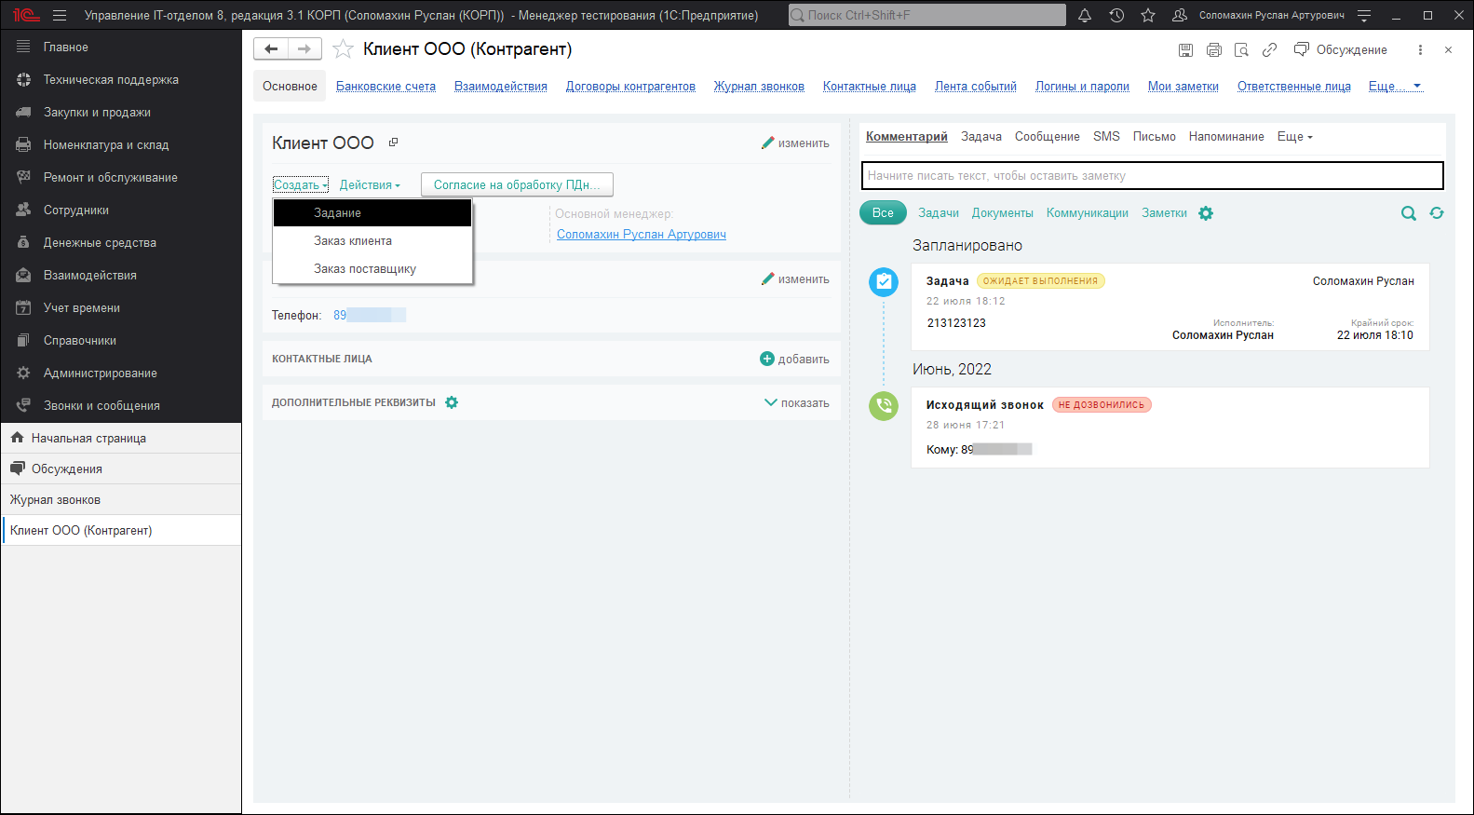
Task: Select Заказ клиента from the create menu
Action: click(353, 241)
